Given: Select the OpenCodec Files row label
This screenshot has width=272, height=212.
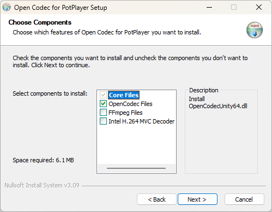Looking at the screenshot, I should 130,104.
